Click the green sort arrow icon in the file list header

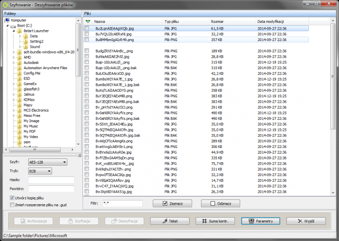coord(88,21)
